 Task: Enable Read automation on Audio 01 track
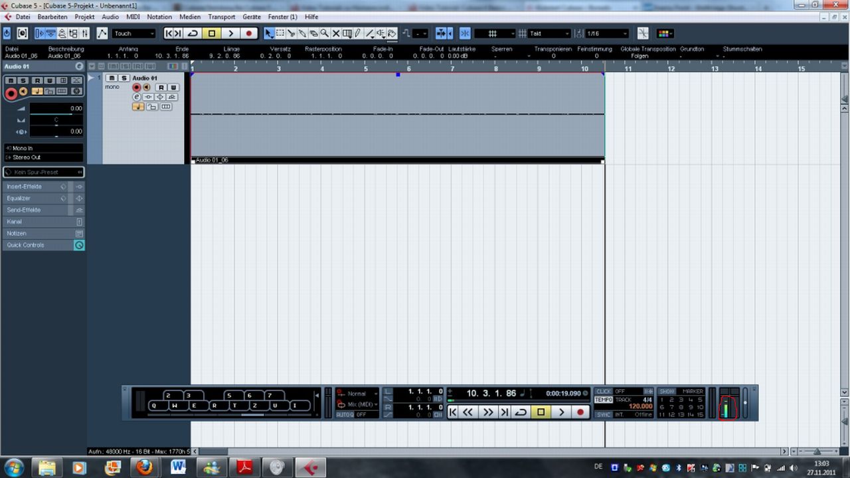[161, 88]
